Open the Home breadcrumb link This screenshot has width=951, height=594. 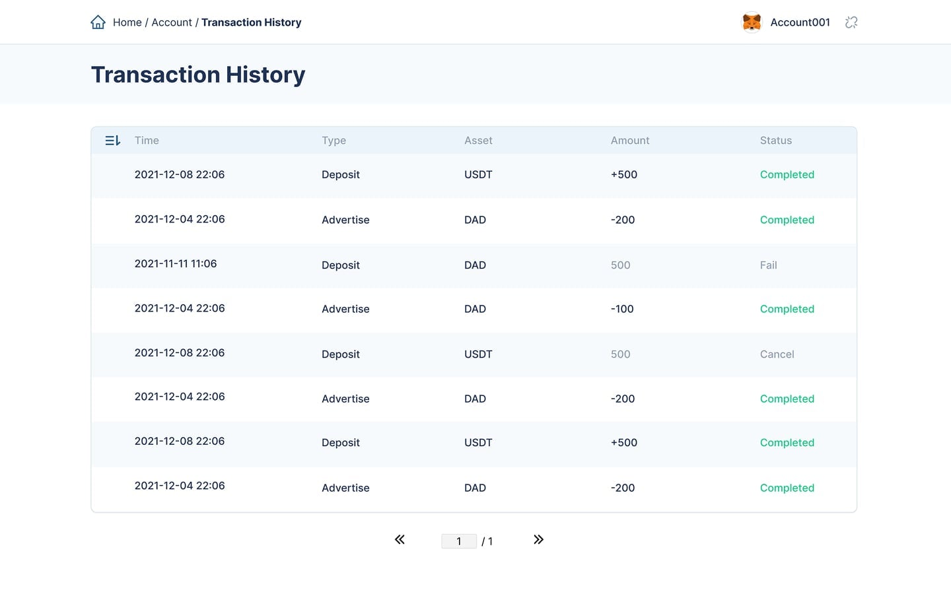(x=127, y=22)
